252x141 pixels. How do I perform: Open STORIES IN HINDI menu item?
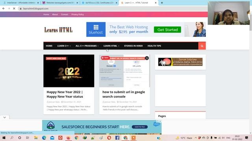[133, 46]
